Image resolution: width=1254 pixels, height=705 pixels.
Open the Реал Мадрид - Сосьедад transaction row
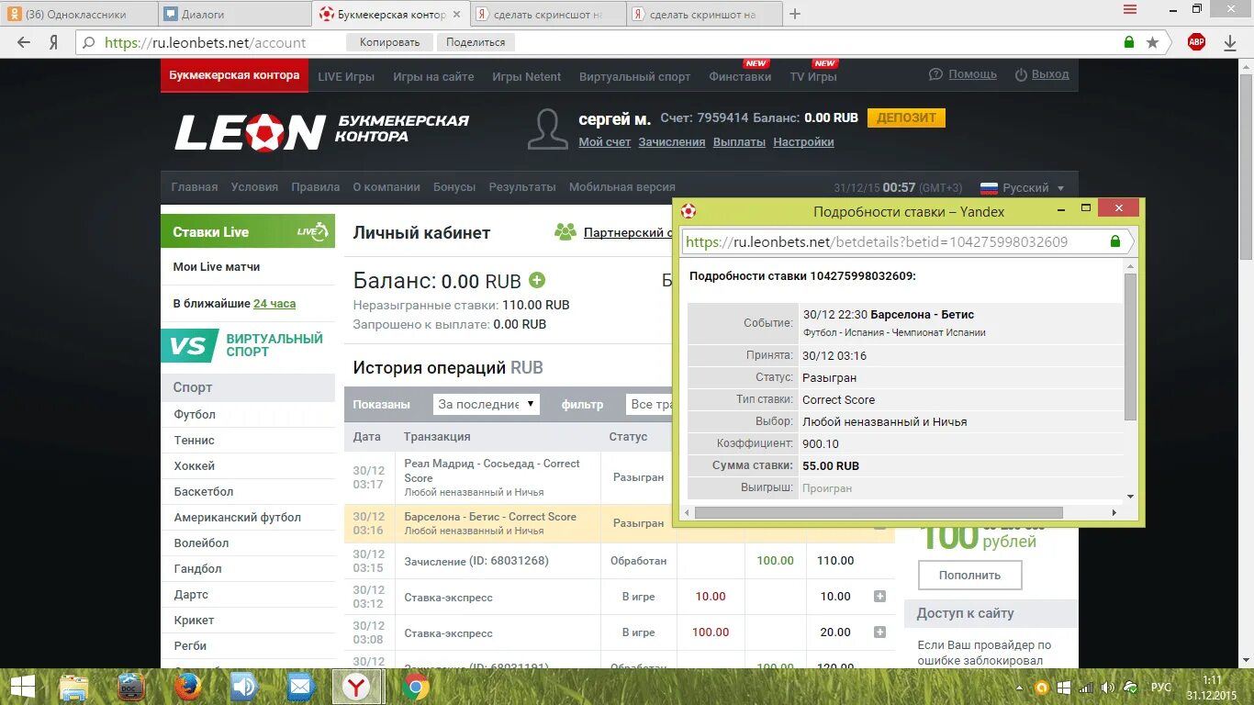tap(510, 477)
